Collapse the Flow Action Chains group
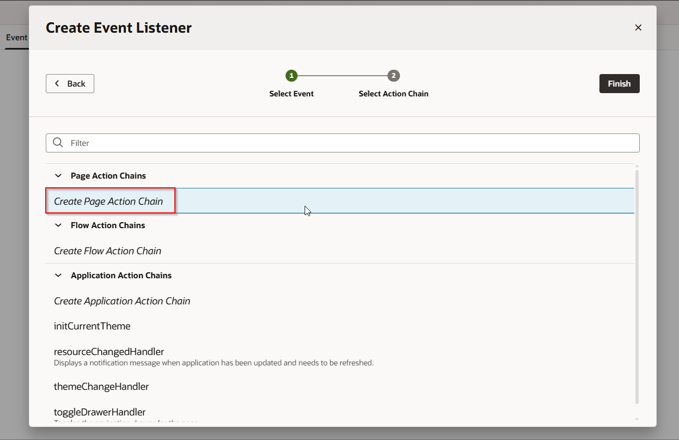Viewport: 679px width, 440px height. click(x=58, y=225)
